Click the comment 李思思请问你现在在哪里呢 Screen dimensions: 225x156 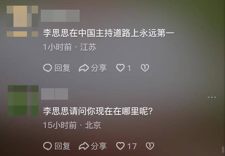point(98,111)
